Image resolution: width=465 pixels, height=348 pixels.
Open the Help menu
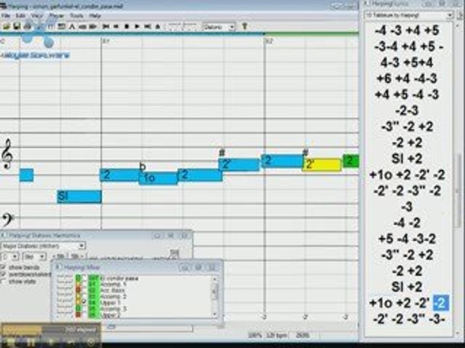95,15
